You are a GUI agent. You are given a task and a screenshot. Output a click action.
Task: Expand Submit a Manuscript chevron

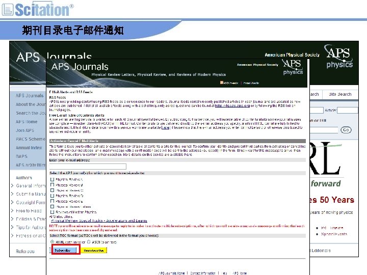click(x=12, y=194)
